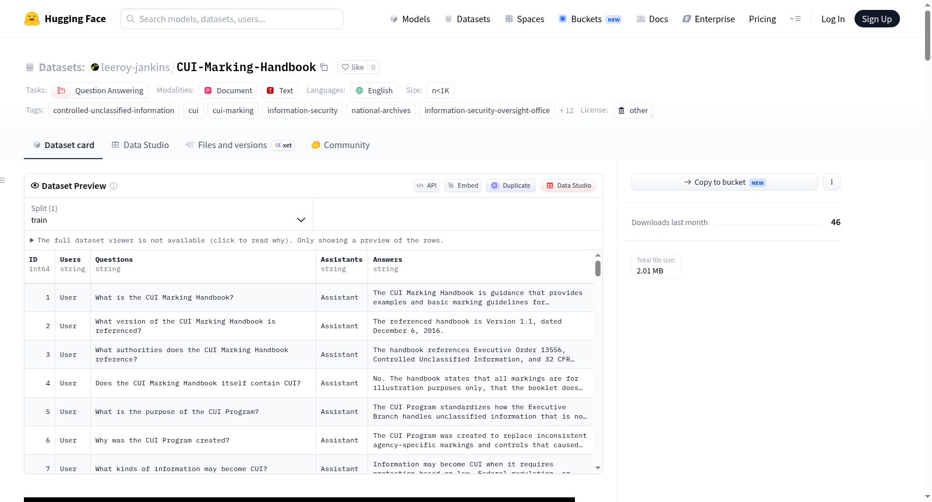Screen dimensions: 932x502
Task: Open the Docs page
Action: click(x=652, y=19)
